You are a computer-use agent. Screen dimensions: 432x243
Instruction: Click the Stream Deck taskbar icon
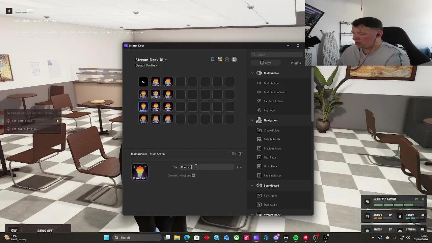pyautogui.click(x=256, y=238)
